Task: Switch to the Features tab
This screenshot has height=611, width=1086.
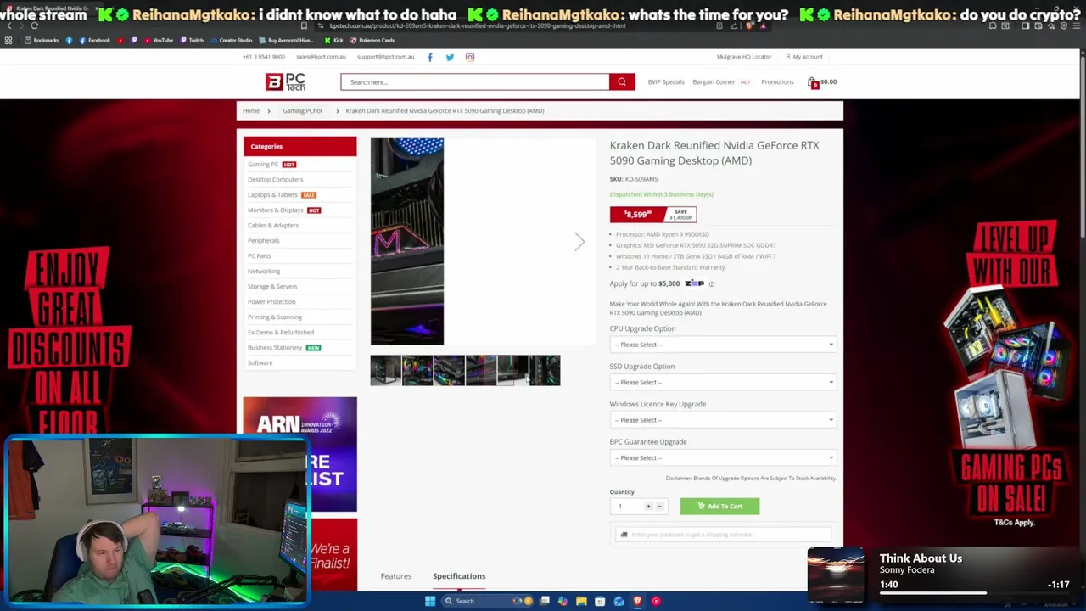Action: click(395, 576)
